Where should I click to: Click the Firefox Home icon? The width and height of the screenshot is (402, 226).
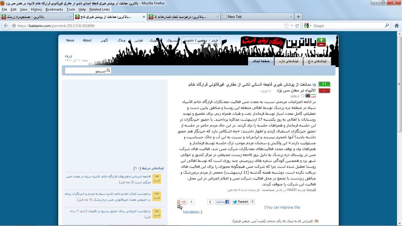coord(396,26)
